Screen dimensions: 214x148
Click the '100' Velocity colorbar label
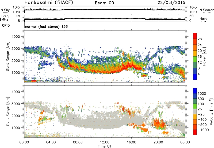[x=201, y=104]
